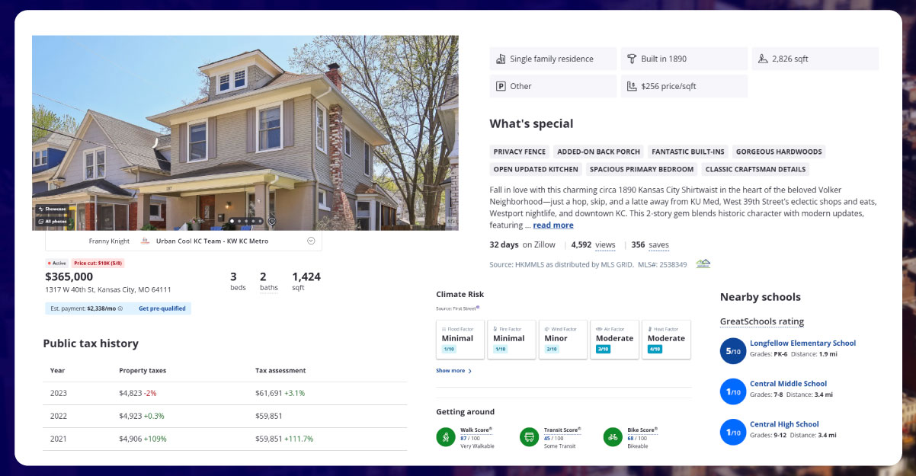Click the Bike Score bicycle icon
The height and width of the screenshot is (476, 916).
[613, 437]
